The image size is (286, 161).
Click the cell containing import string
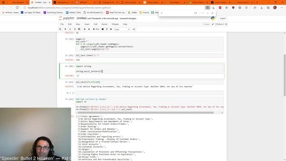[x=149, y=68]
